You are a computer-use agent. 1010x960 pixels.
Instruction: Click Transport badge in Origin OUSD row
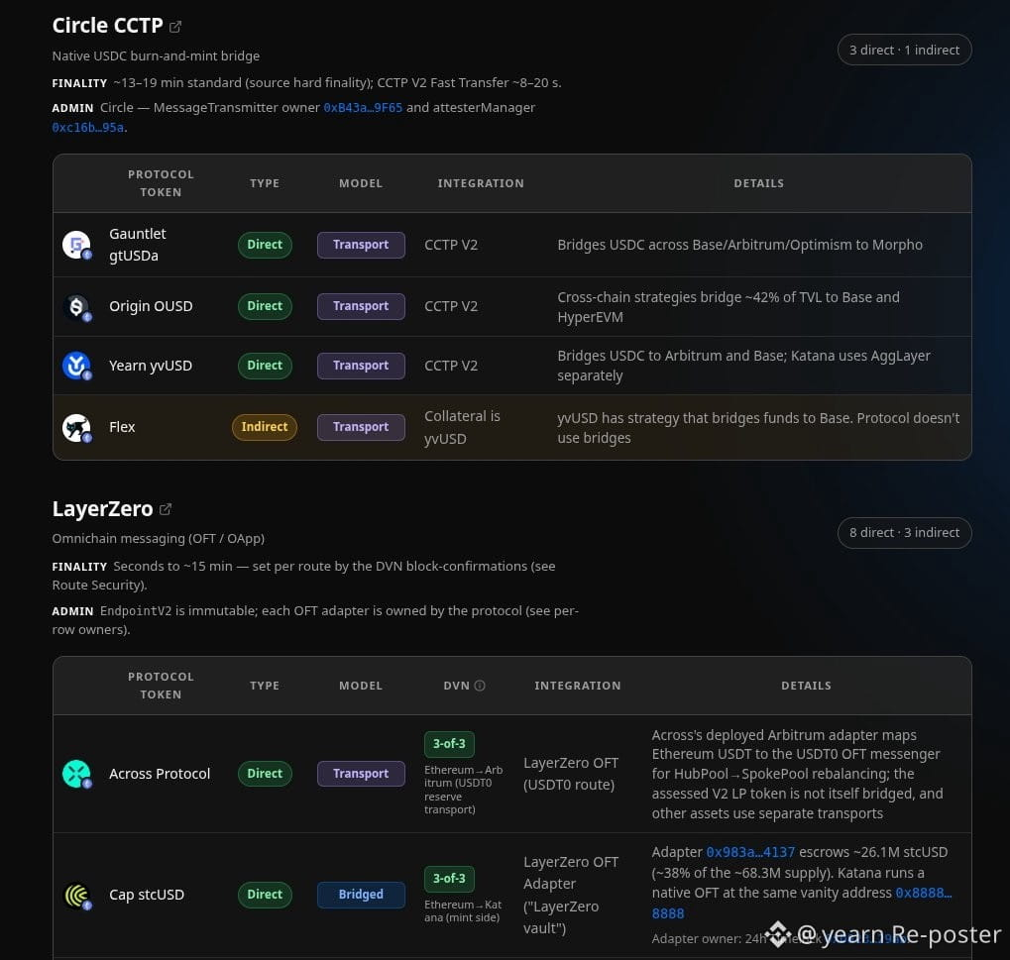click(361, 306)
